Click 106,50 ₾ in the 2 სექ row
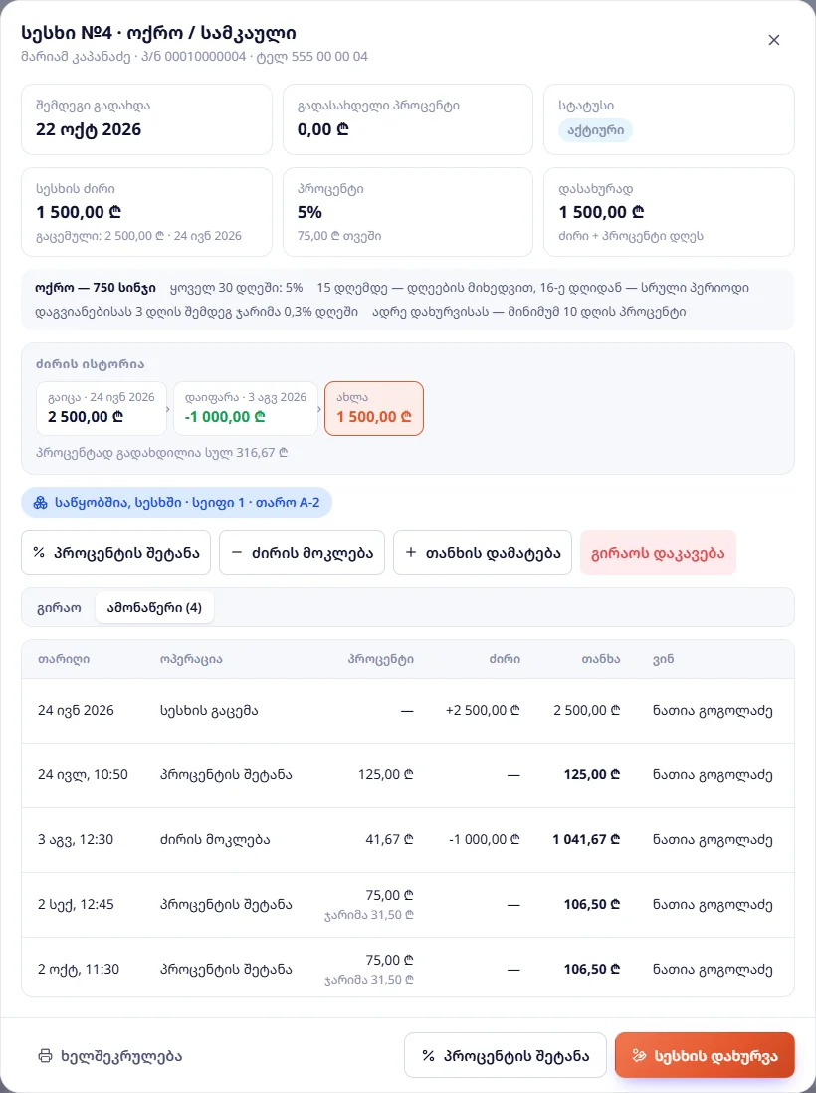 592,905
